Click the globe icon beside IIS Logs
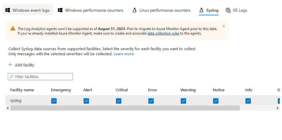The width and height of the screenshot is (282, 140). pyautogui.click(x=228, y=10)
